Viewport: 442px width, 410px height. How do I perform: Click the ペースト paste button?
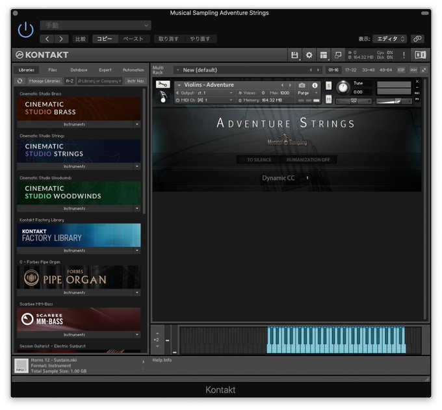pos(133,39)
